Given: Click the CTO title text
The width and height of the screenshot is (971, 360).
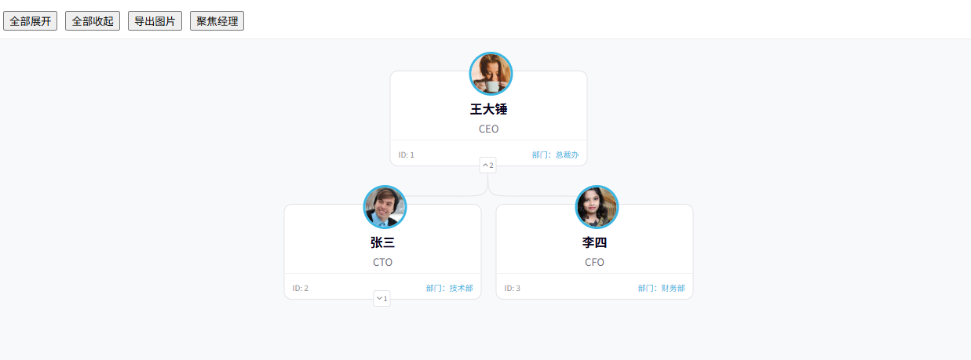Looking at the screenshot, I should [x=382, y=262].
